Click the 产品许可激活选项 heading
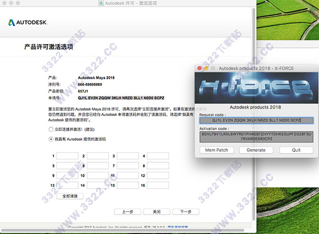 (x=48, y=47)
